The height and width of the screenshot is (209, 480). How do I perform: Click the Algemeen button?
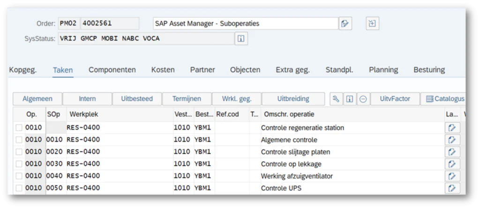[37, 99]
